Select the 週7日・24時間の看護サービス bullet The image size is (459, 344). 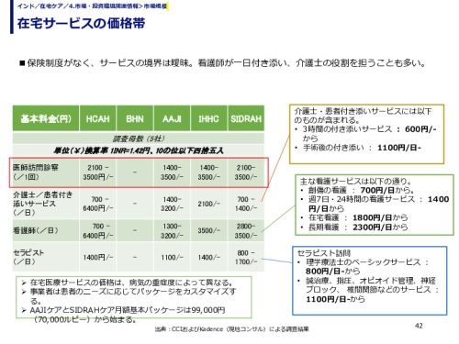tap(375, 204)
